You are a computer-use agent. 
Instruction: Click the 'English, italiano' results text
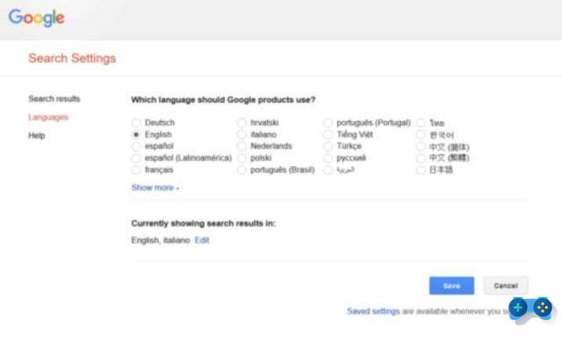tap(161, 241)
